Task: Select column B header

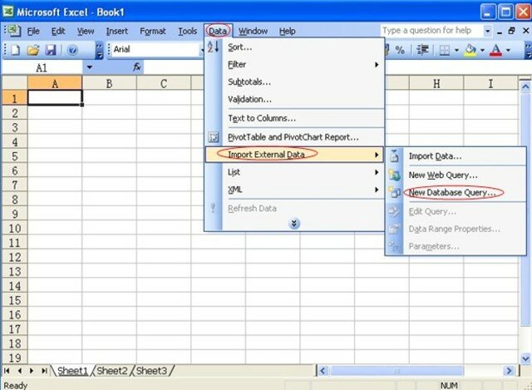Action: pyautogui.click(x=109, y=83)
